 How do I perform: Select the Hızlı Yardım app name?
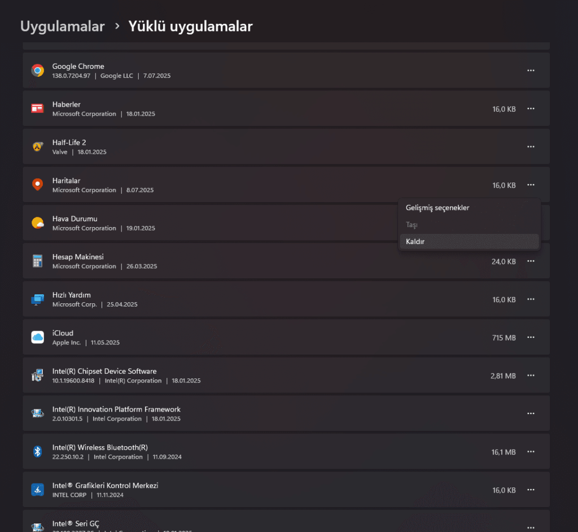tap(72, 295)
